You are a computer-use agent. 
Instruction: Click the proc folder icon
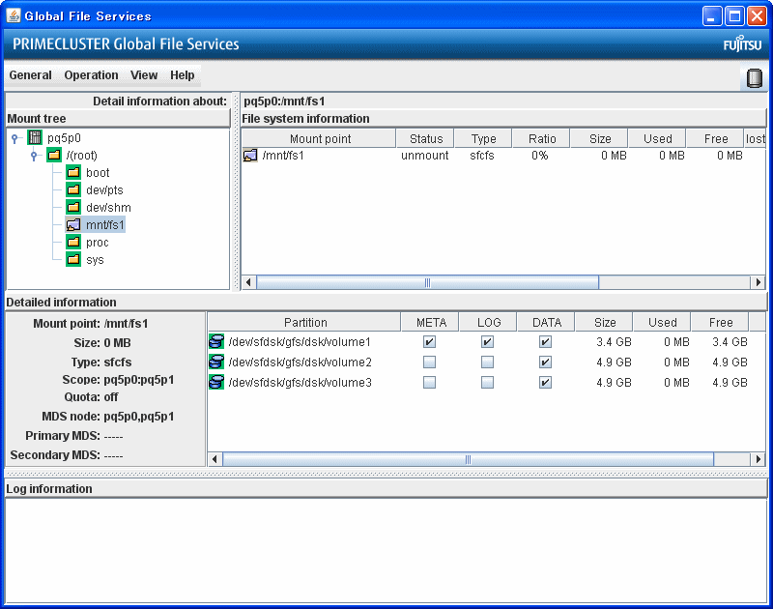73,242
